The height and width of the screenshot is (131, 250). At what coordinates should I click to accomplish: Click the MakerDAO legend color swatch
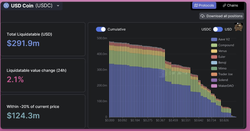tap(214, 86)
